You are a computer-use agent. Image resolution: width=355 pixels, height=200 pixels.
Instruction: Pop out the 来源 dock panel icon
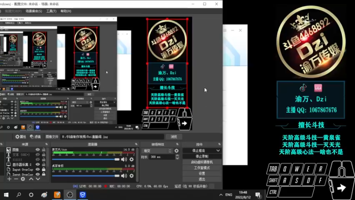(x=47, y=144)
